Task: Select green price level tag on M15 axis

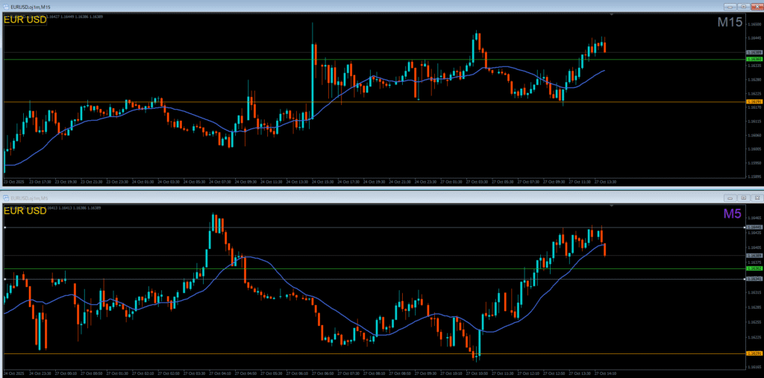Action: [754, 59]
